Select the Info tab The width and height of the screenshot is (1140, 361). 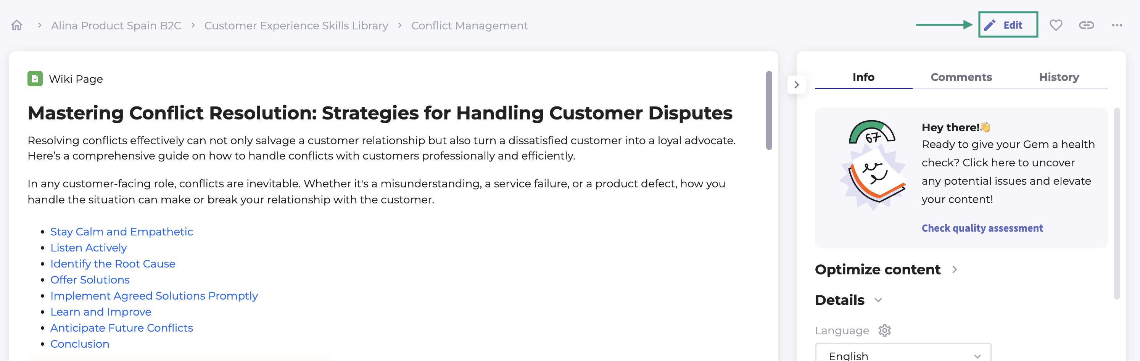863,77
